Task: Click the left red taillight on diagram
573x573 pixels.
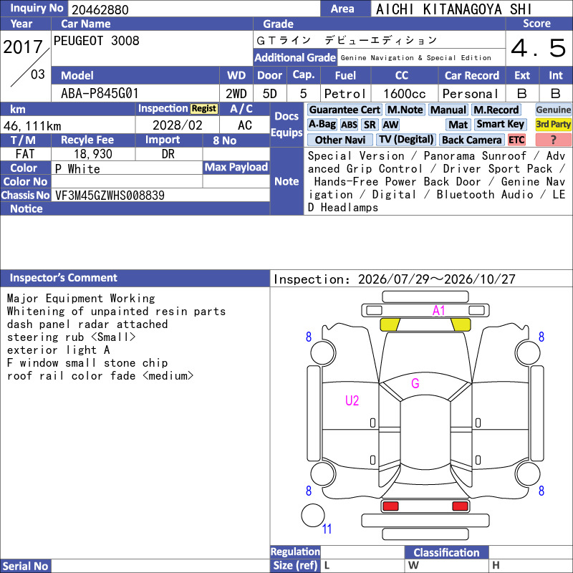Action: (390, 506)
